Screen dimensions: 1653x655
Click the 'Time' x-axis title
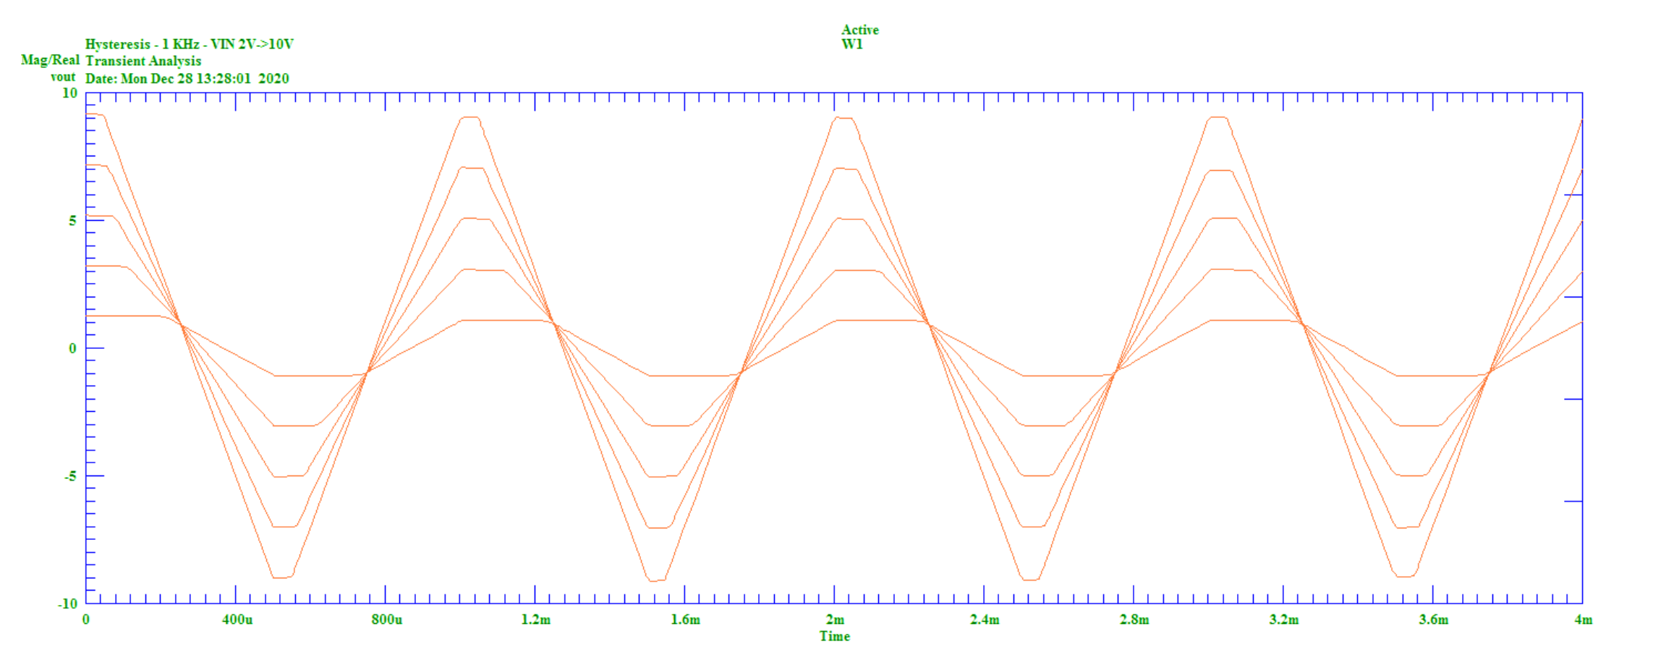(x=834, y=636)
